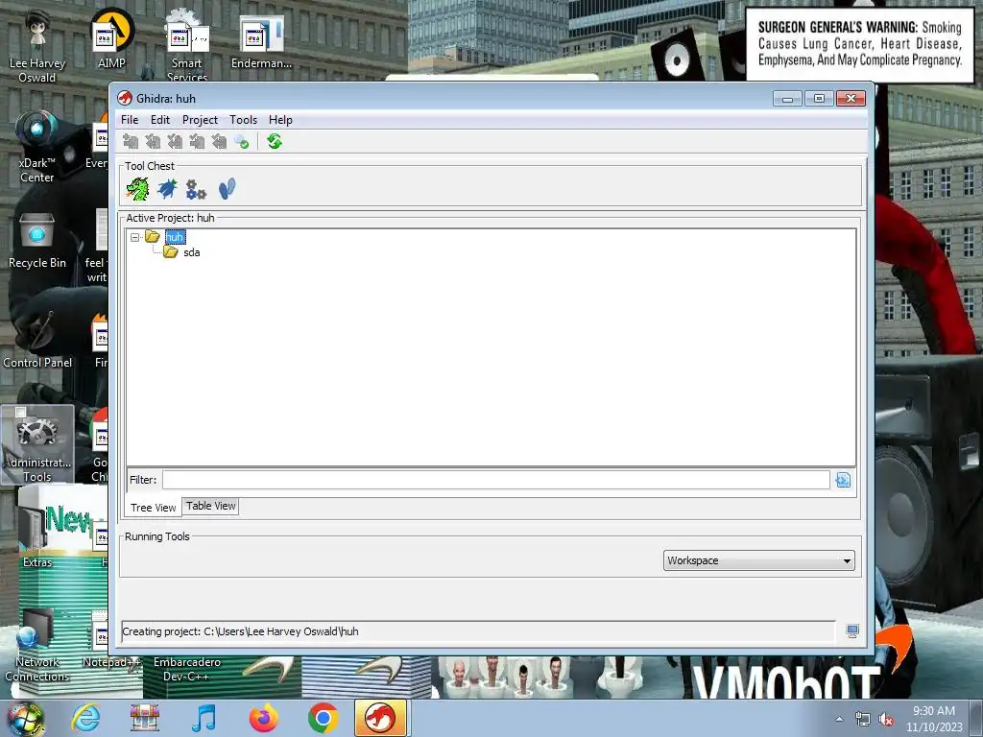Launch the Version Tracking footprints tool
Image resolution: width=983 pixels, height=737 pixels.
[x=227, y=189]
